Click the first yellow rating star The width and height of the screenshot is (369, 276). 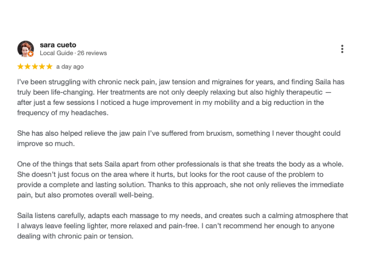21,67
